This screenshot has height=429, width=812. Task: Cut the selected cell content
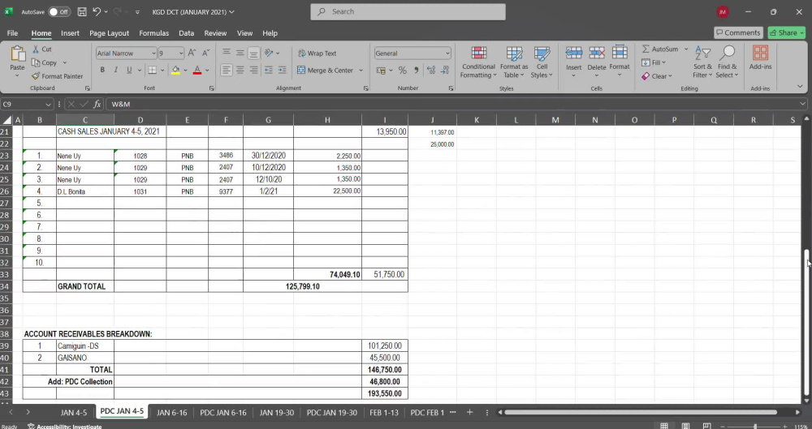42,49
